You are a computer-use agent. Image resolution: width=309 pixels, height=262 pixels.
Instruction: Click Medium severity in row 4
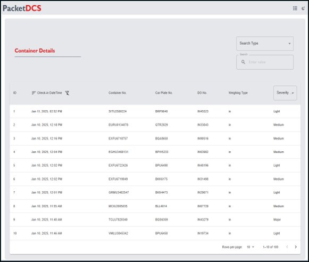(279, 152)
